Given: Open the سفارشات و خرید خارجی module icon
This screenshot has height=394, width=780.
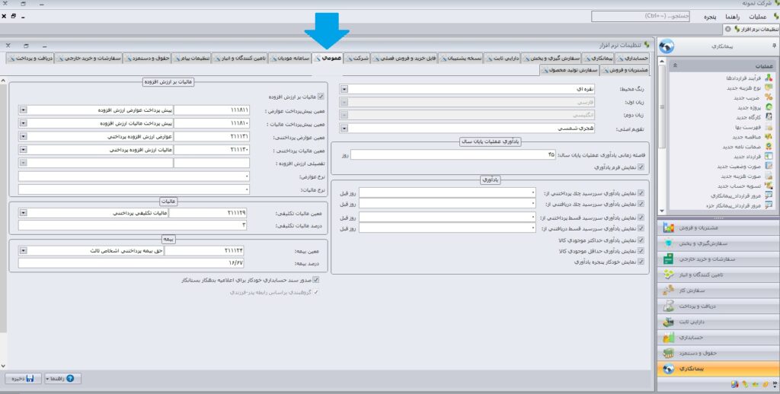Looking at the screenshot, I should click(x=669, y=259).
